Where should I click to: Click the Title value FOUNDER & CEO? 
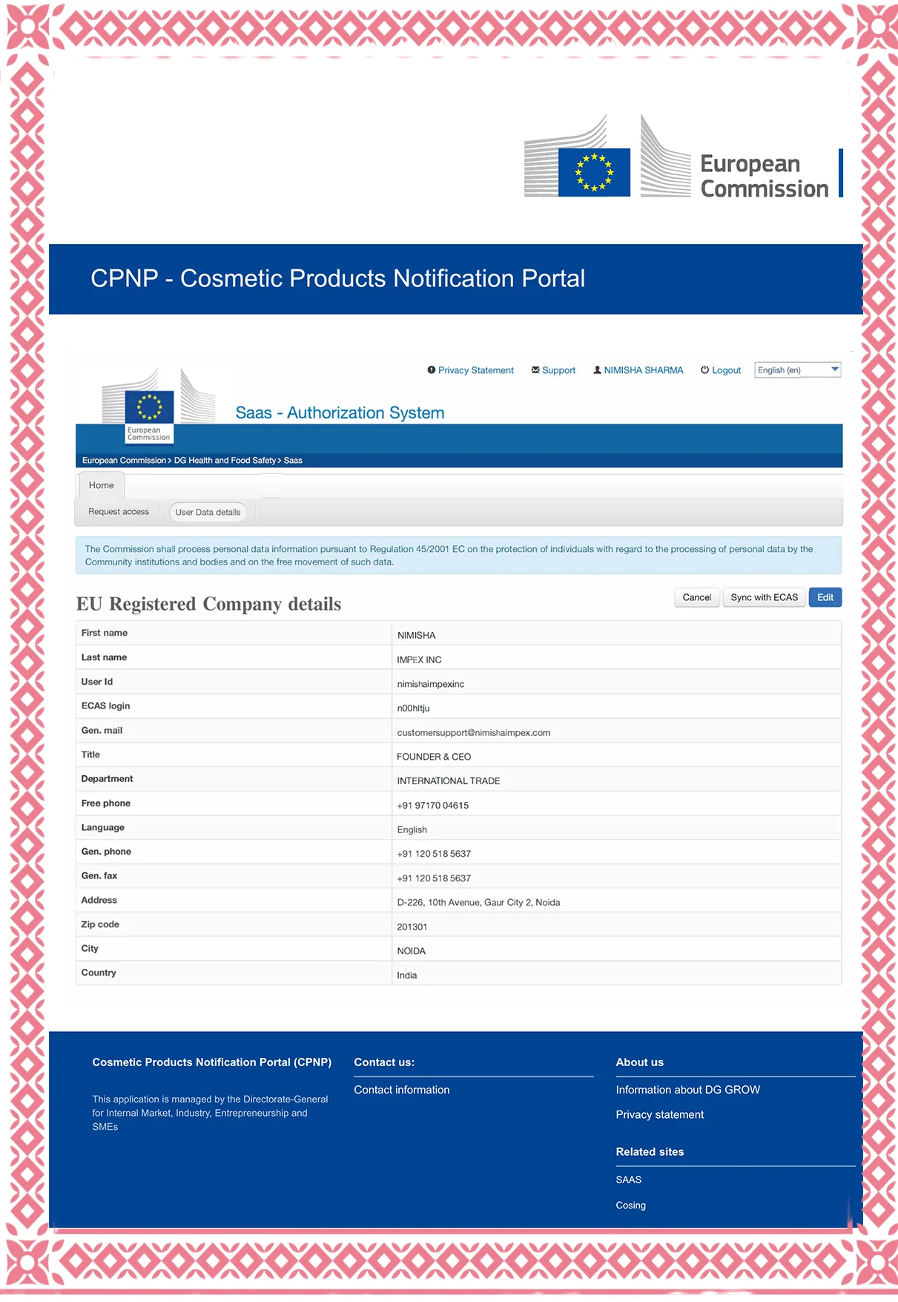click(x=434, y=757)
